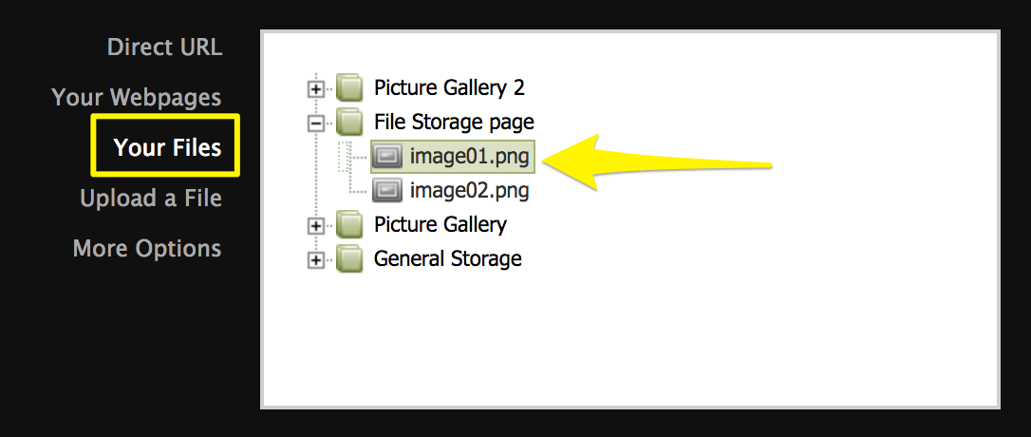Screen dimensions: 1031x437
Task: Collapse the File Storage page folder
Action: pos(316,123)
